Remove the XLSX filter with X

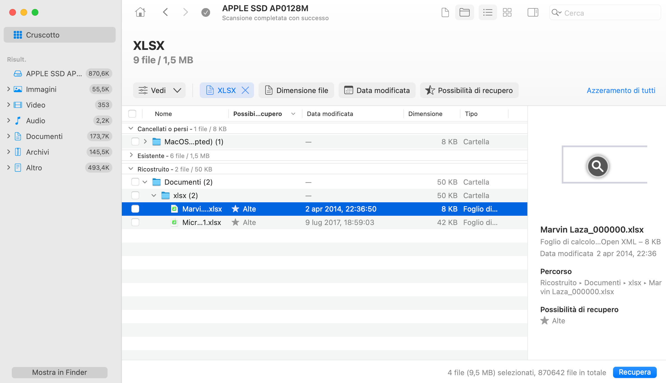pos(245,90)
